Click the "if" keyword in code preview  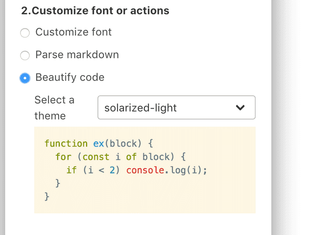point(72,170)
